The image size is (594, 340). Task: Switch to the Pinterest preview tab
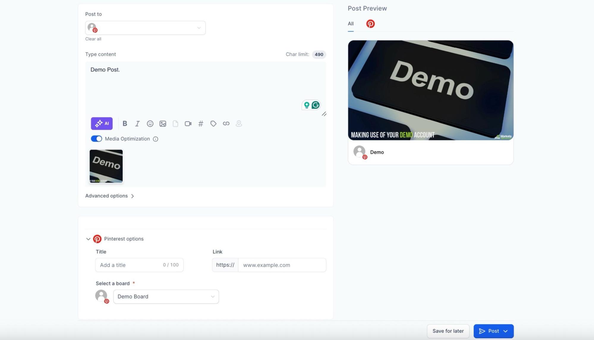[x=370, y=24]
